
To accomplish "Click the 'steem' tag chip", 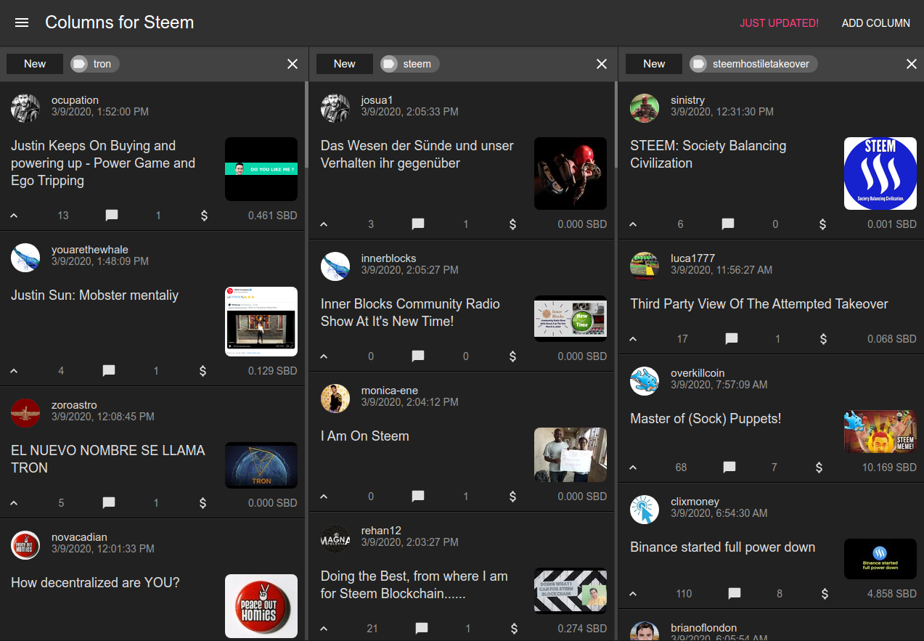I will click(x=410, y=64).
